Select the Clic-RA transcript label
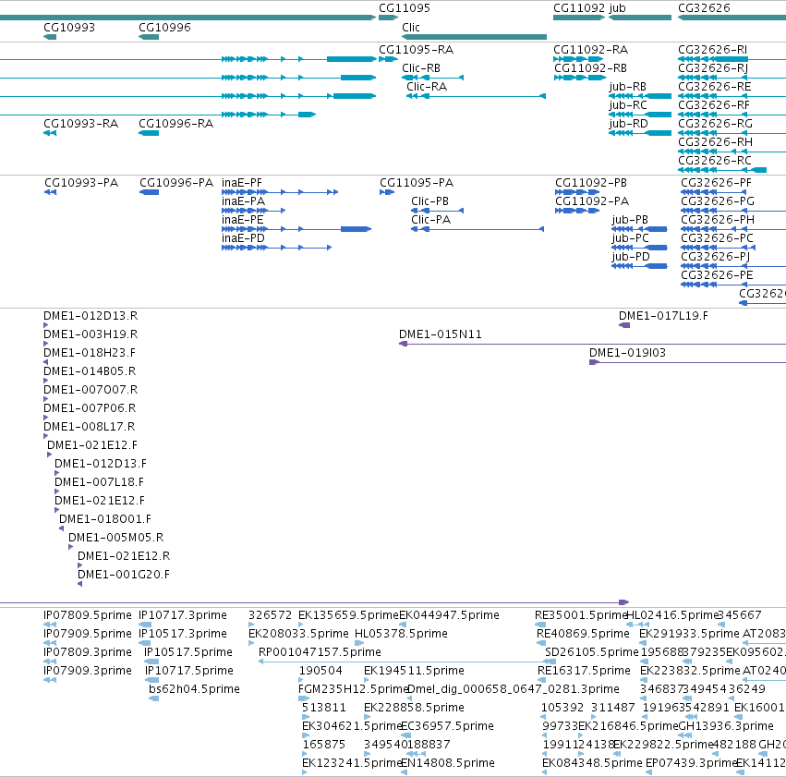Screen dimensions: 786x777 [427, 87]
